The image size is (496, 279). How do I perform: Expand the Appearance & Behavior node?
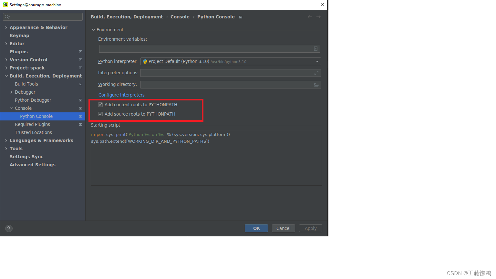pyautogui.click(x=6, y=27)
